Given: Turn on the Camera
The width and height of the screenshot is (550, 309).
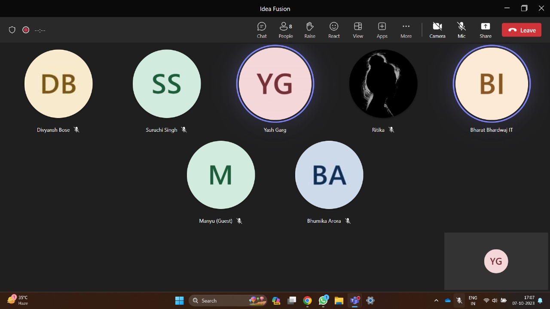Looking at the screenshot, I should (437, 30).
